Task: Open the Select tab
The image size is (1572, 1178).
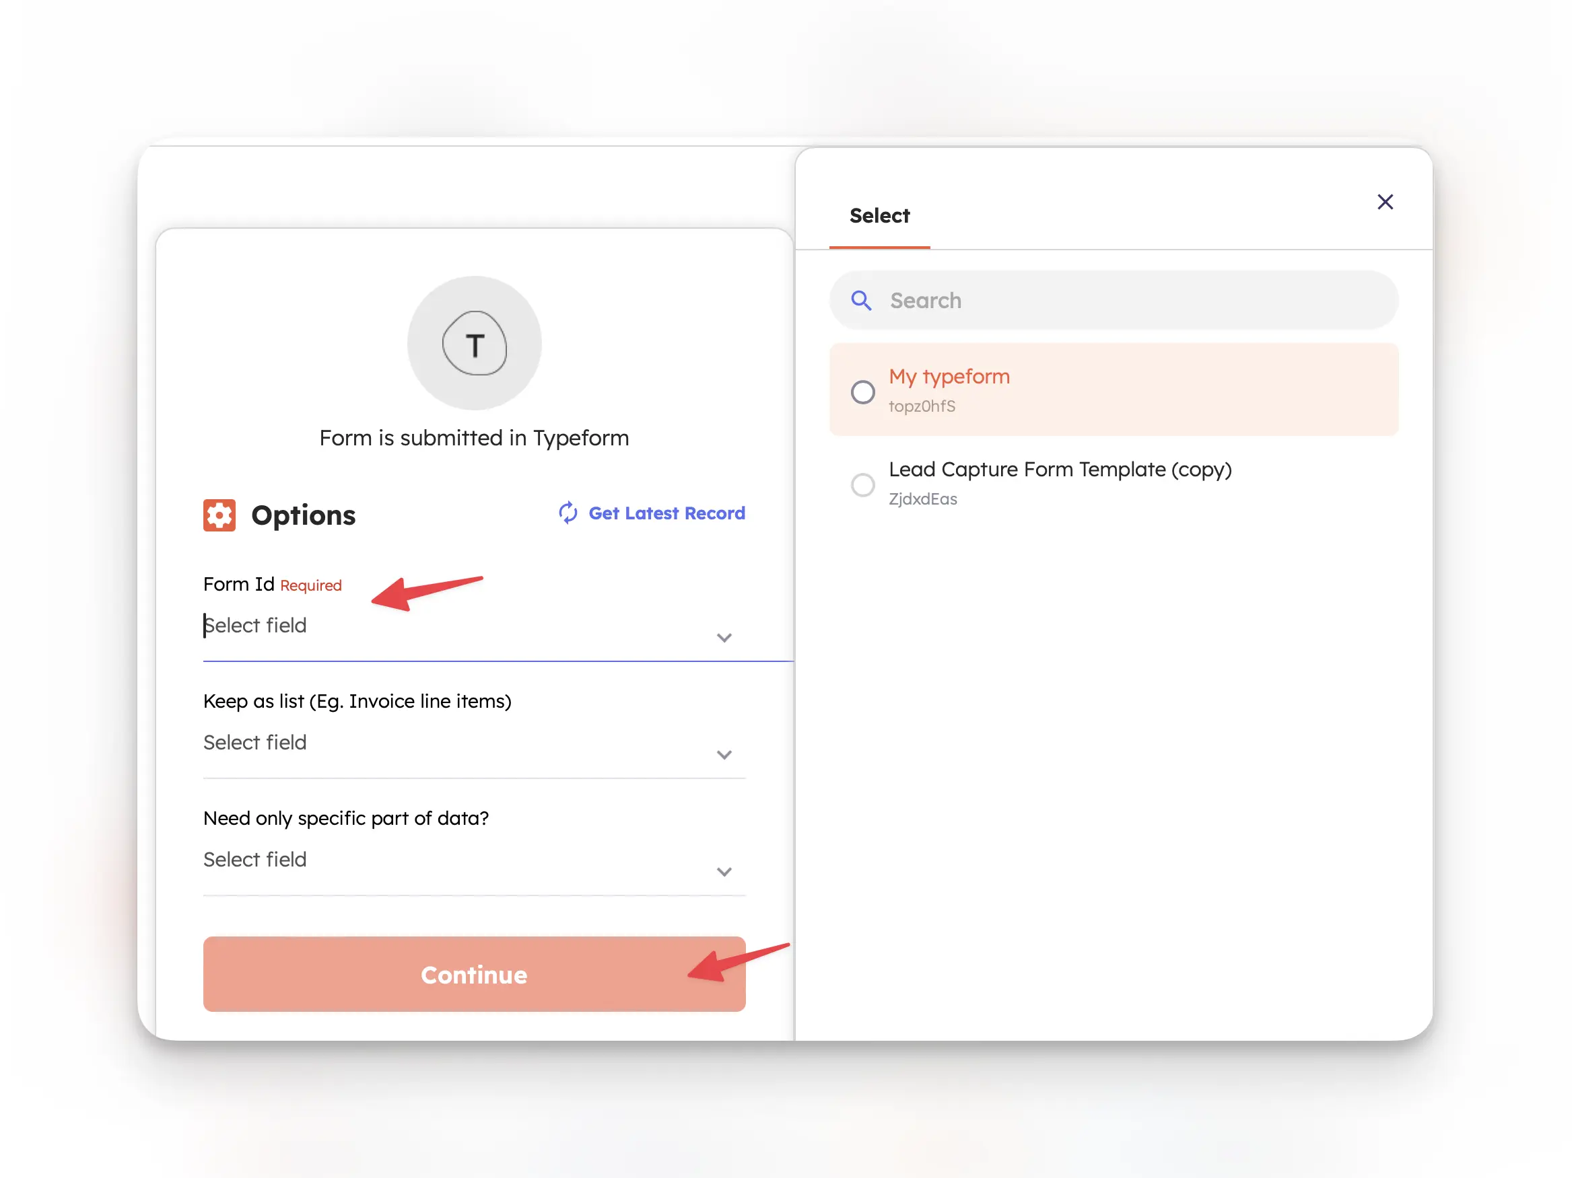Action: pos(879,216)
